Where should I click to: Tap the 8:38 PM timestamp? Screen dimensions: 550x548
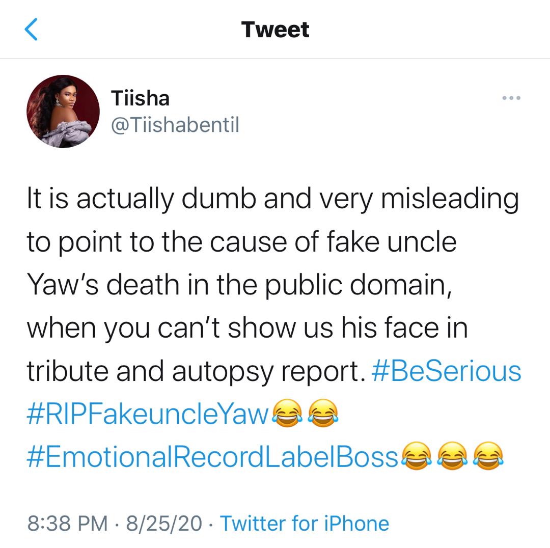tap(67, 524)
